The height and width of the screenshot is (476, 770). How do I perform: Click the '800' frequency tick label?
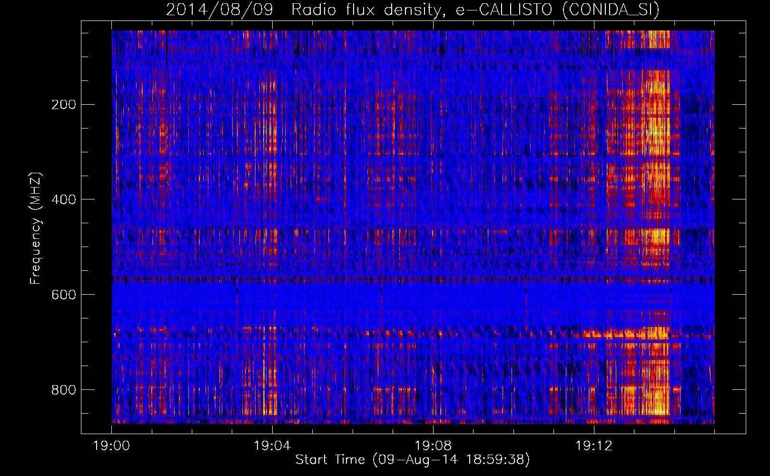[x=64, y=390]
